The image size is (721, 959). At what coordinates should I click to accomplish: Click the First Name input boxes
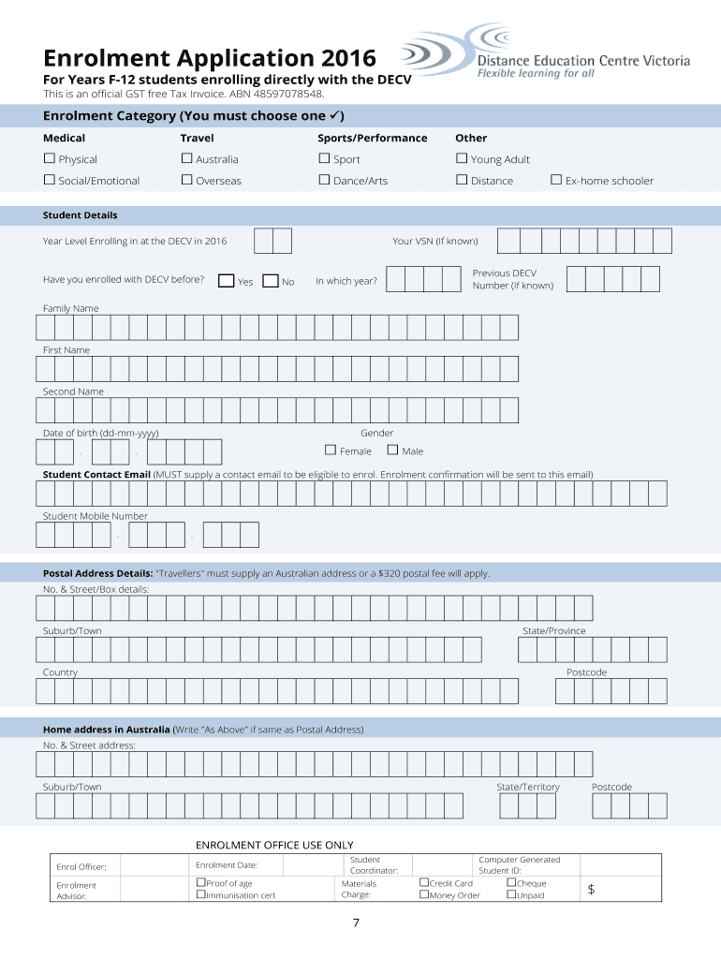pyautogui.click(x=277, y=369)
